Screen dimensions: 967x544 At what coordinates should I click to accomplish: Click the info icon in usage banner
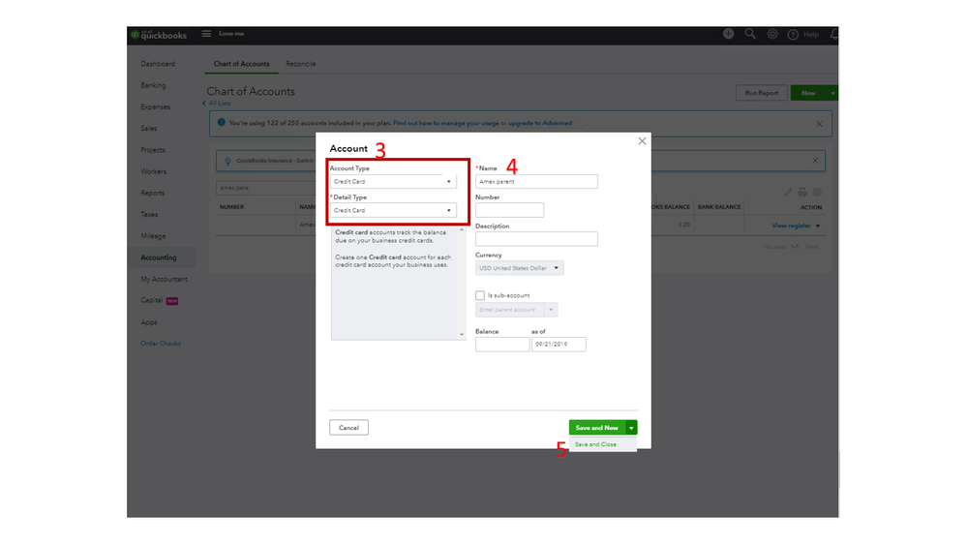(222, 123)
